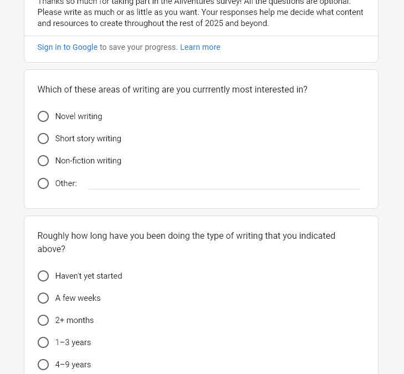Mark the Haven't yet started radio button

click(43, 276)
